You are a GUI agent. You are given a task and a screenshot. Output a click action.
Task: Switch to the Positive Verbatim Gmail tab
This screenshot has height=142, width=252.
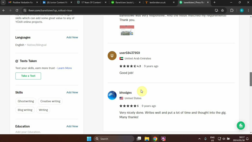click(22, 3)
